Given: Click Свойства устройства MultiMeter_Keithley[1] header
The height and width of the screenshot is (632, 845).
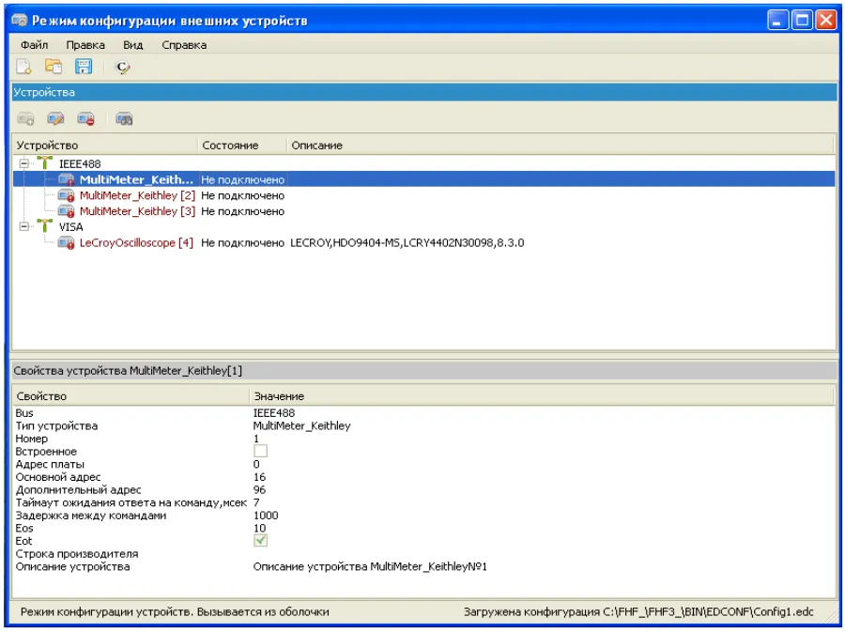Looking at the screenshot, I should pyautogui.click(x=424, y=371).
